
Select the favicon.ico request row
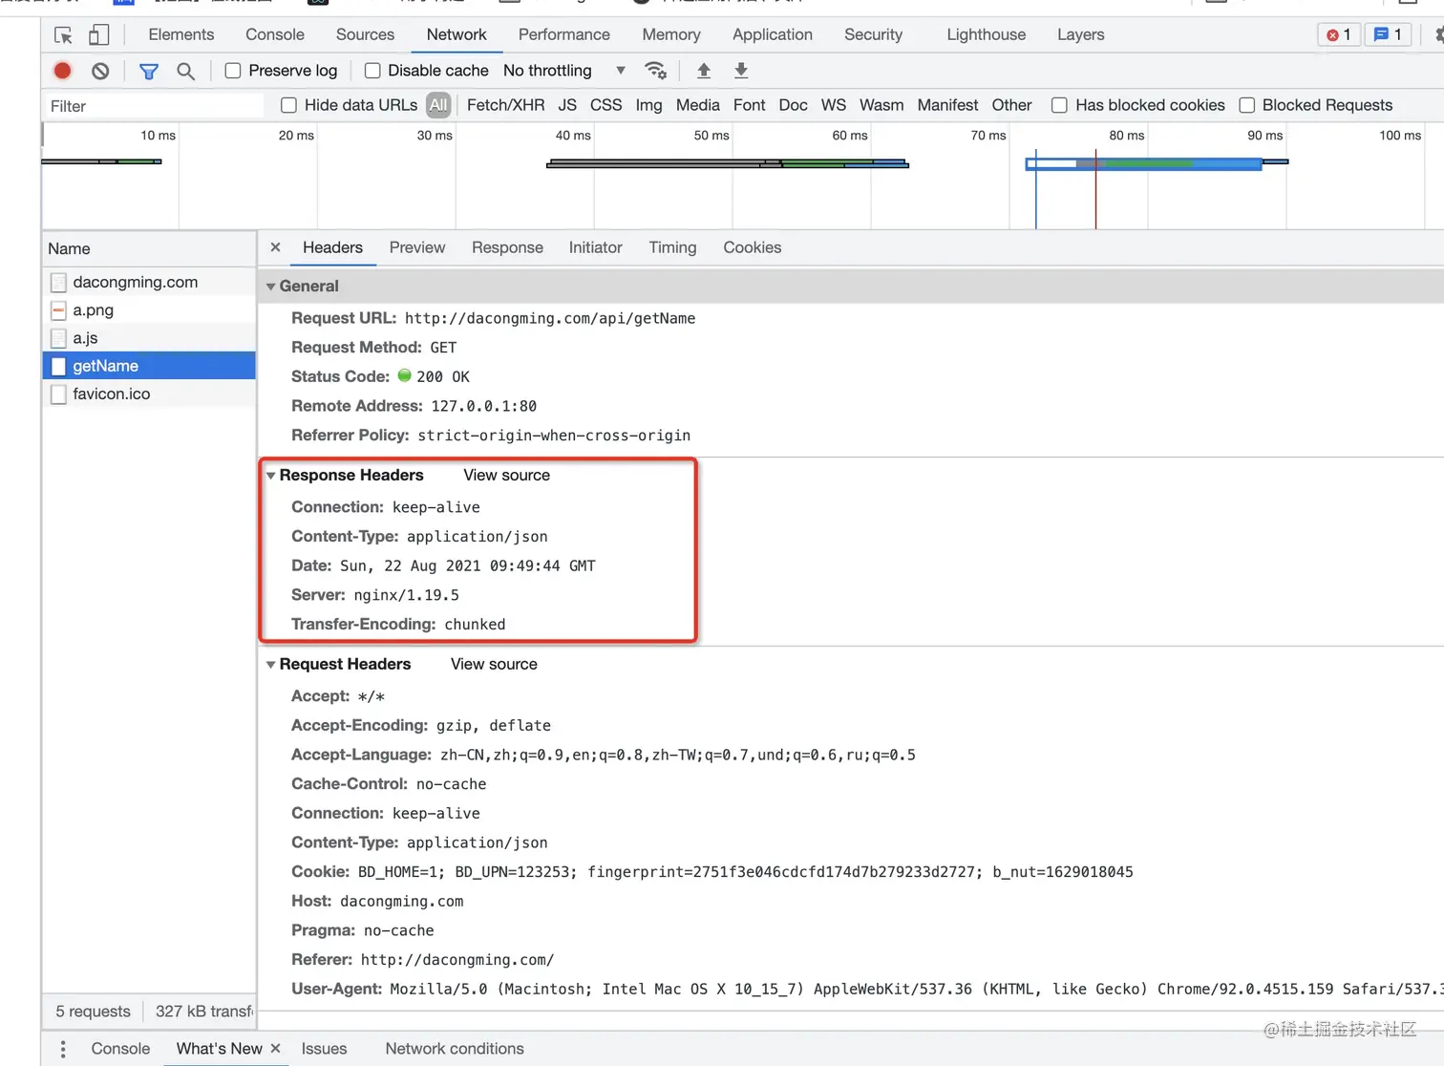coord(149,394)
